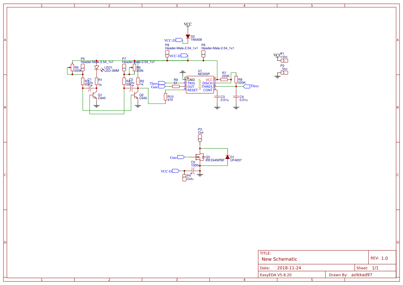Click diode D1 UF4007 beside Q3
Viewport: 403px width, 285px height.
tap(228, 157)
